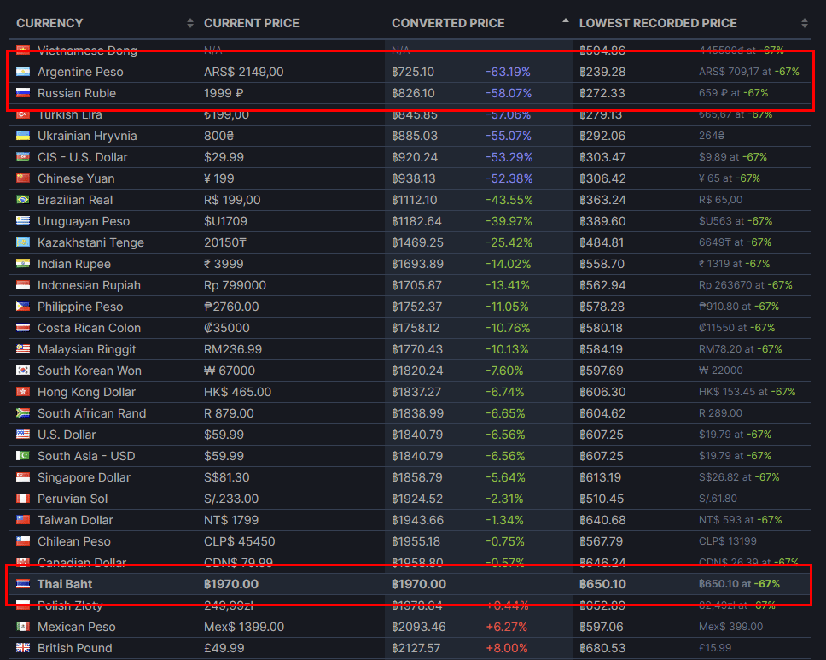
Task: Click the Argentina flag icon
Action: (x=23, y=71)
